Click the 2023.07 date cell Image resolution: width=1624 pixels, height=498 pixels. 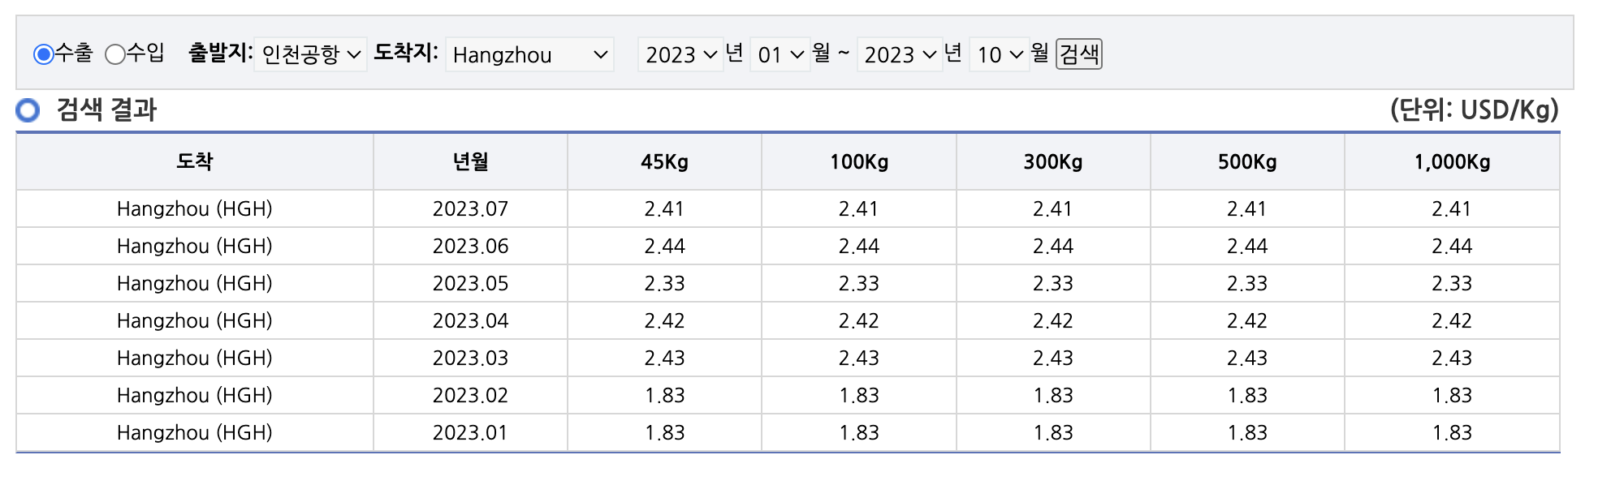[x=470, y=209]
